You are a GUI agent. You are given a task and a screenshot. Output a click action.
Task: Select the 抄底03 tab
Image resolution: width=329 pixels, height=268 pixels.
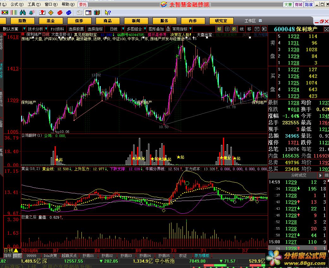126,256
